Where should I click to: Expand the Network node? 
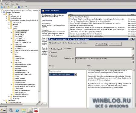(9, 24)
